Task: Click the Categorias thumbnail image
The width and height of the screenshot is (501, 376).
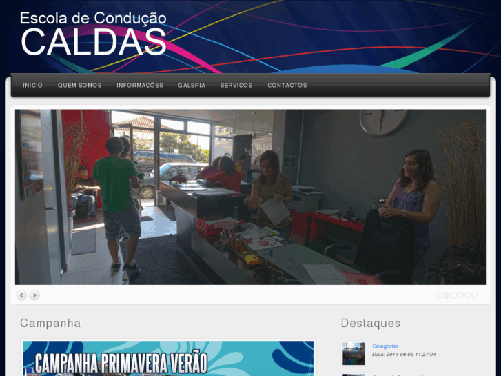Action: pyautogui.click(x=354, y=353)
